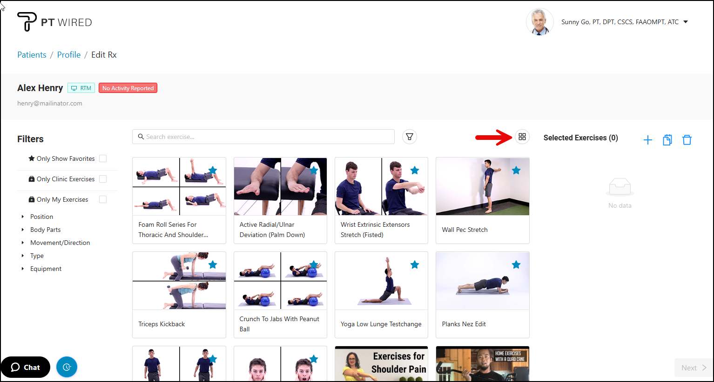
Task: Select Foam Roll Series exercise thumbnail
Action: click(179, 186)
